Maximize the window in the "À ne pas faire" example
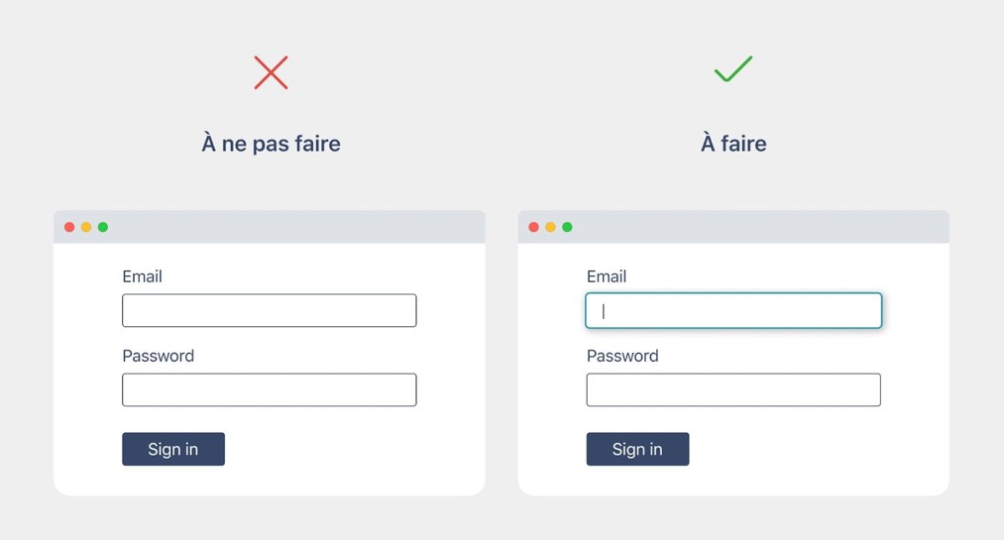1004x540 pixels. tap(103, 227)
